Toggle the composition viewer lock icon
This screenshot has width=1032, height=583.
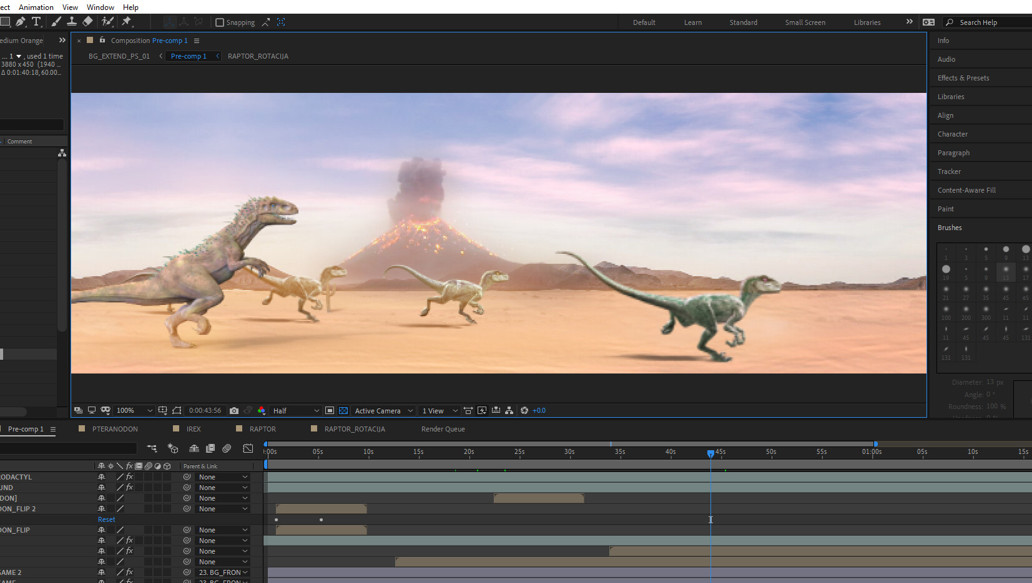tap(102, 40)
